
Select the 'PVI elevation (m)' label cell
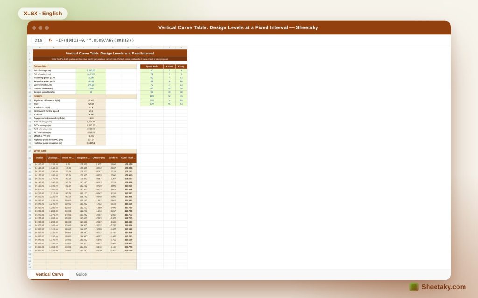54,74
